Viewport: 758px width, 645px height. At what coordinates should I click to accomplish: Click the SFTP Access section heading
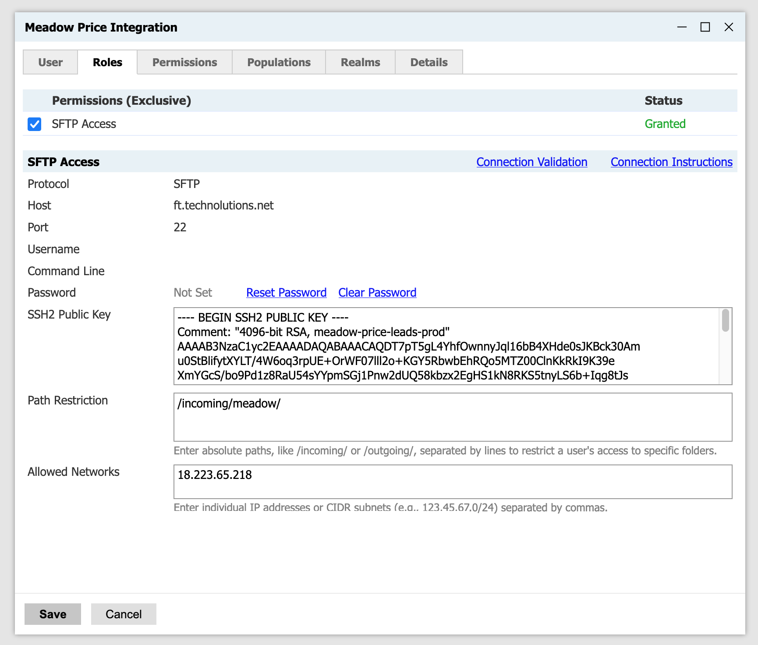tap(64, 162)
